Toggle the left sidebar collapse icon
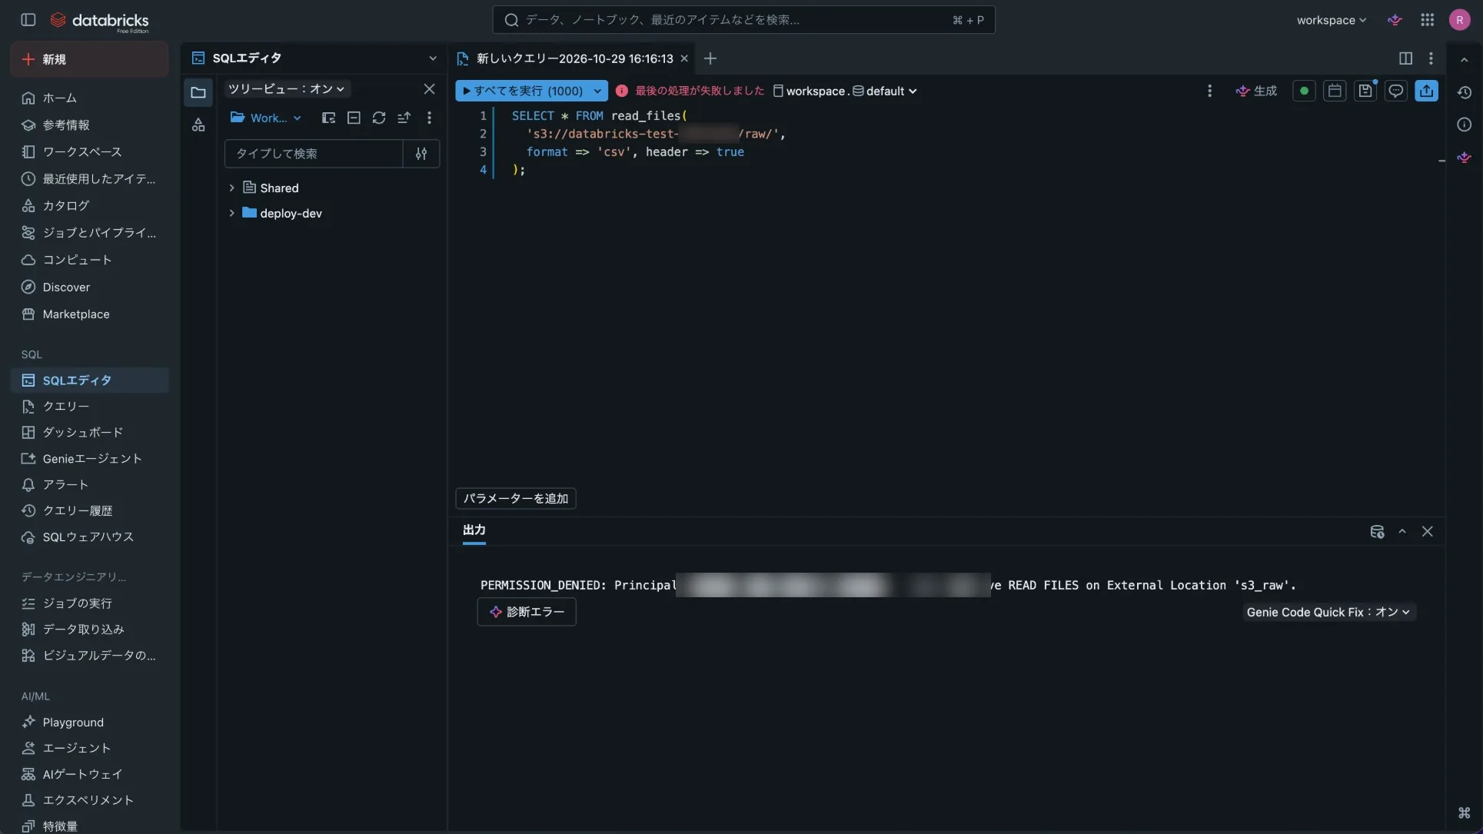 point(28,20)
